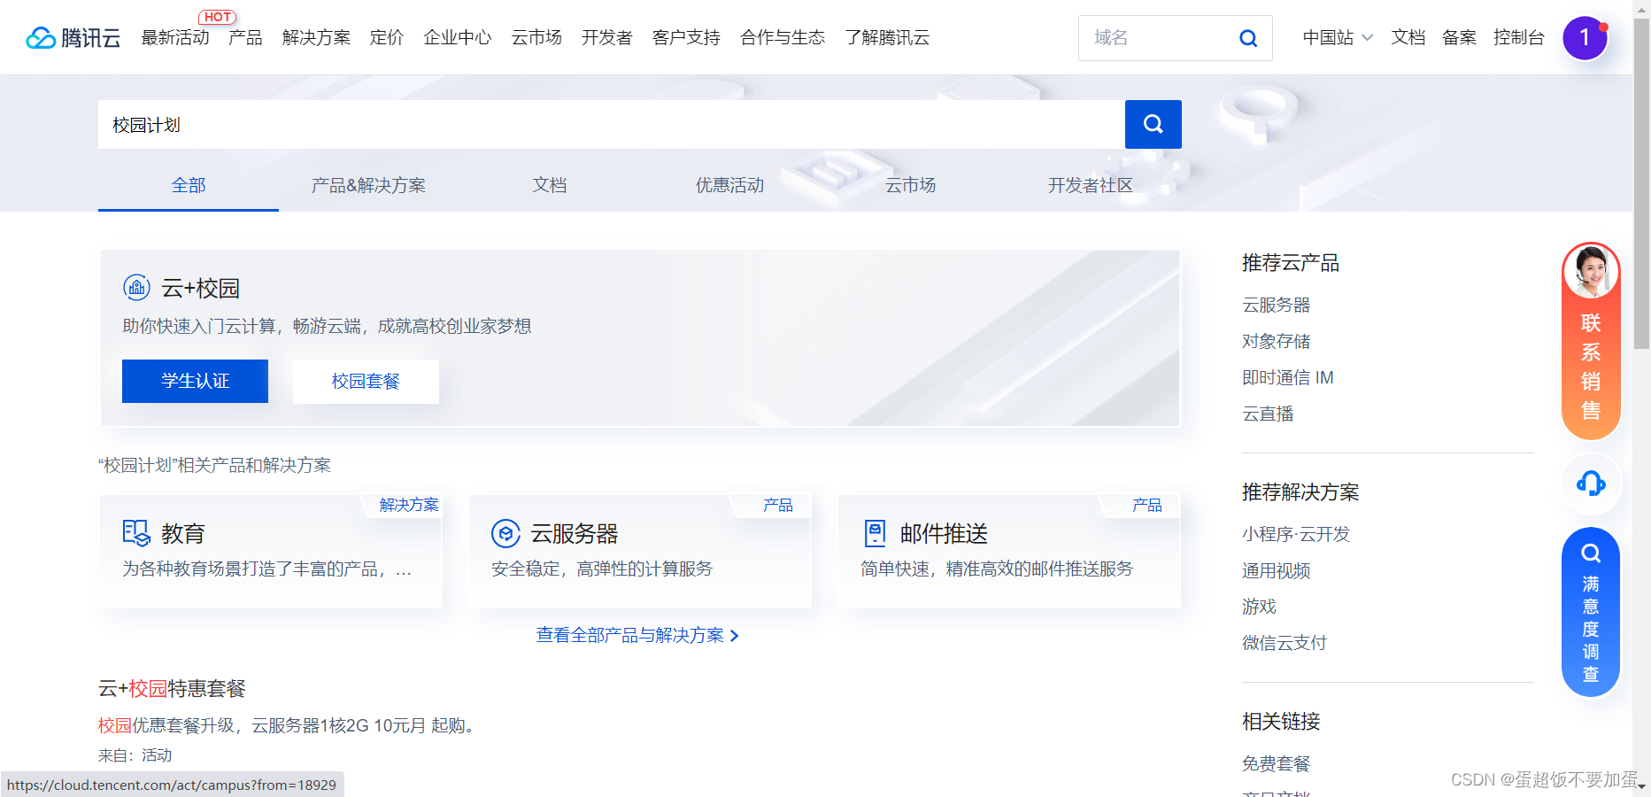Open 定价 in top navigation
Screen dimensions: 1651x797
(387, 37)
